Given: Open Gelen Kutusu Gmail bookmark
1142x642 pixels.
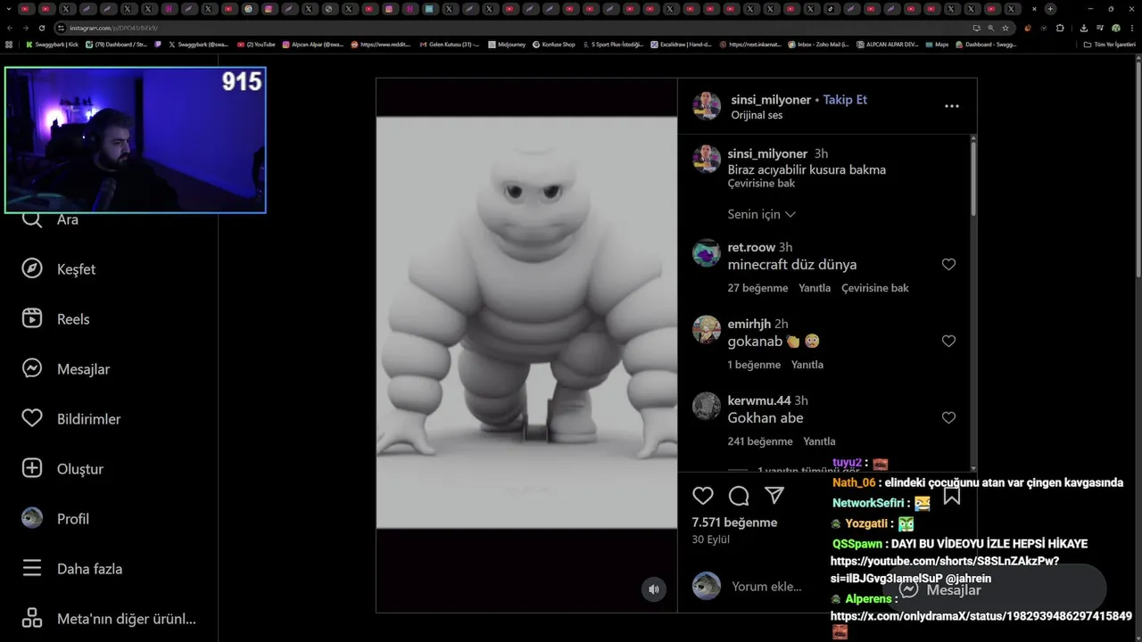Looking at the screenshot, I should click(449, 44).
